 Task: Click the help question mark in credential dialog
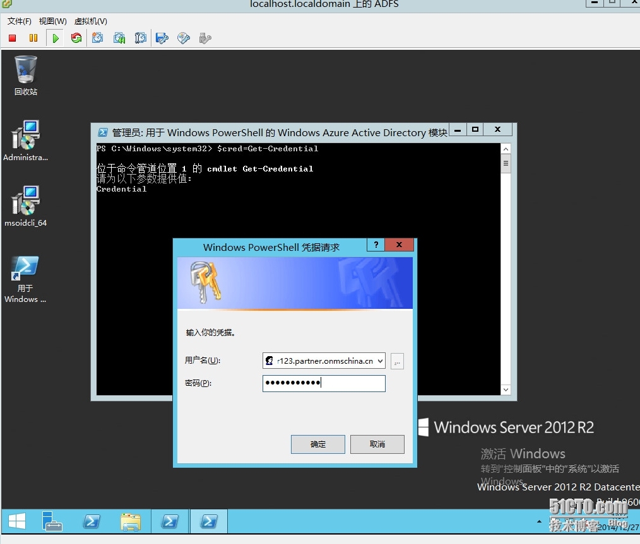coord(376,245)
